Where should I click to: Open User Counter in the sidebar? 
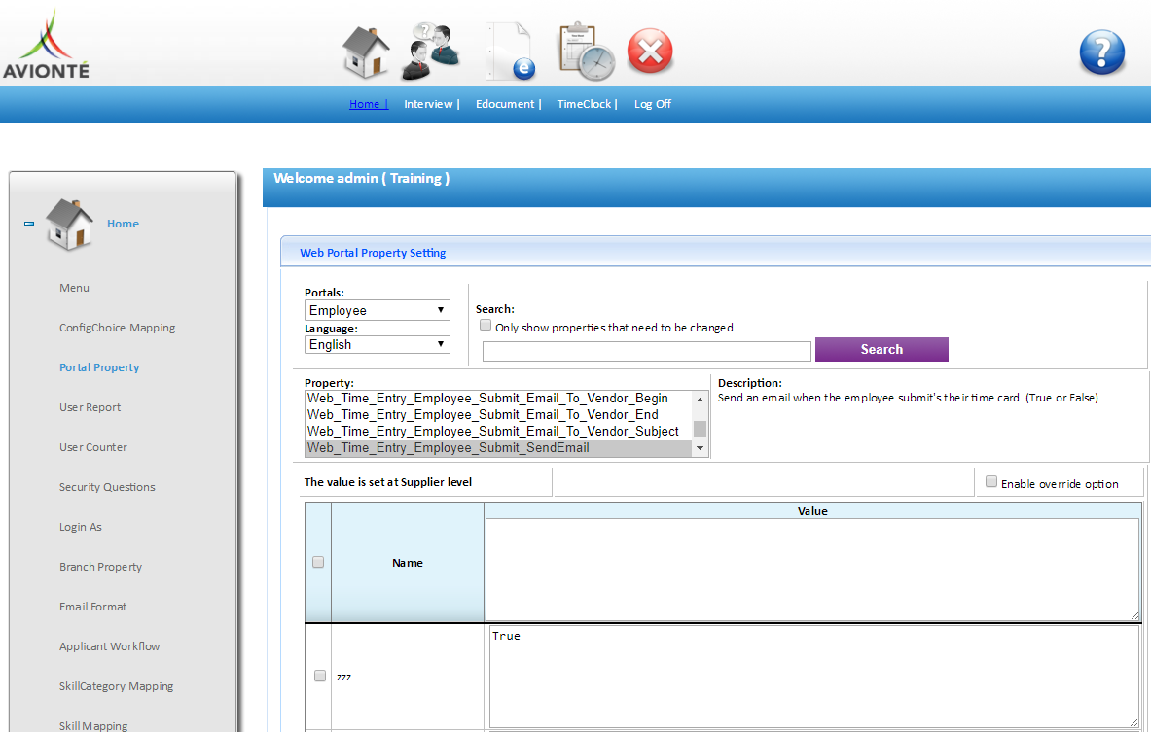click(93, 447)
